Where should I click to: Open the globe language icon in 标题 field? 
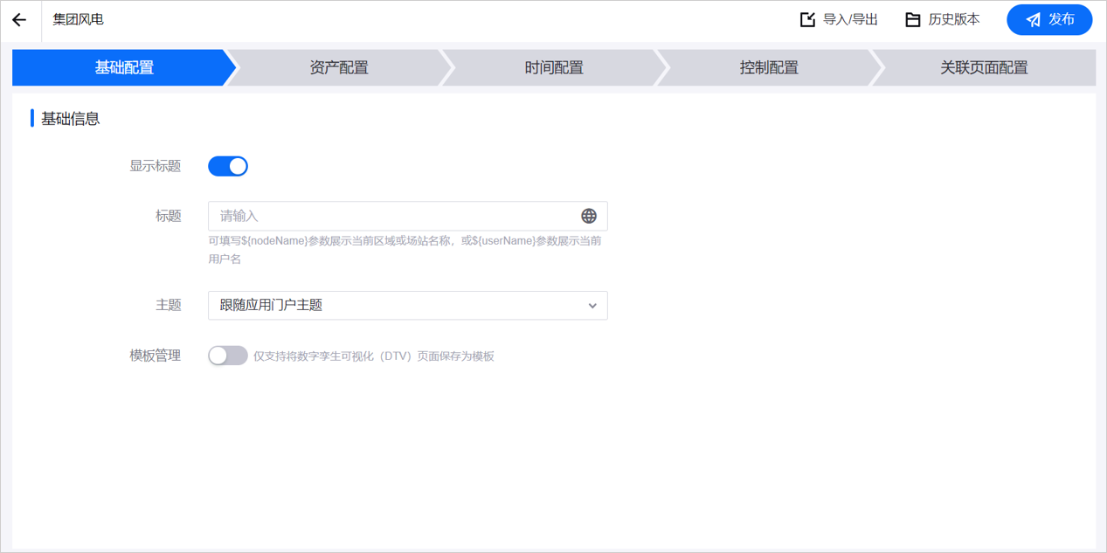[589, 216]
